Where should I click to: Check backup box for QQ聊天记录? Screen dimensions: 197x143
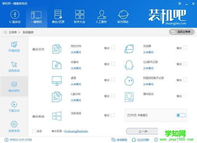185,64
